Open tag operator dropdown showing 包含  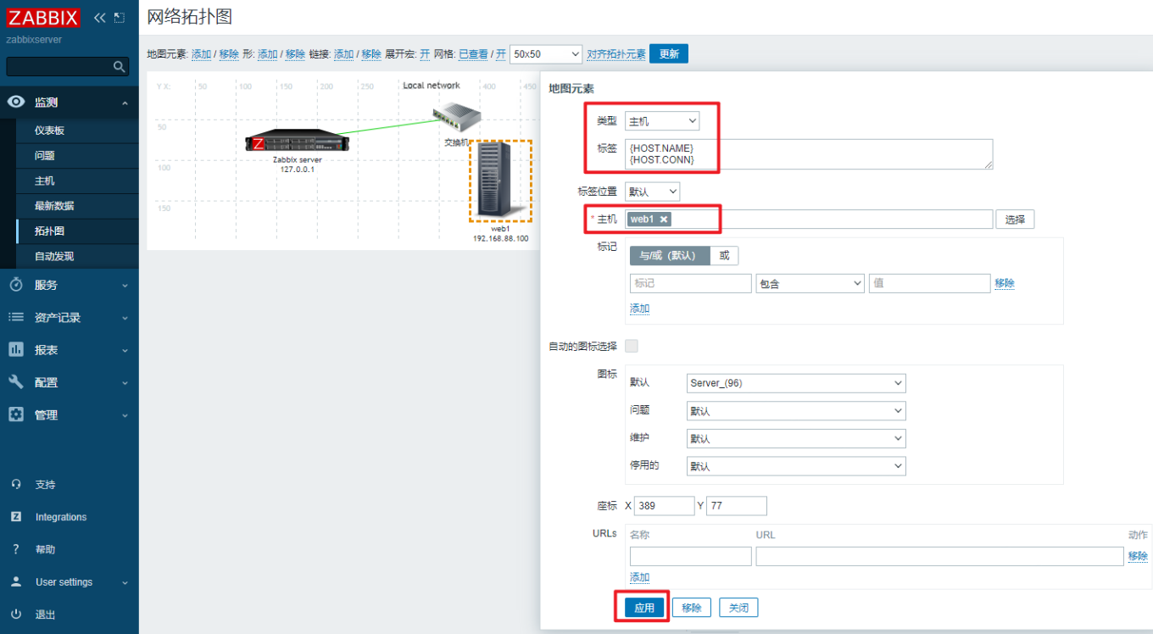[810, 283]
